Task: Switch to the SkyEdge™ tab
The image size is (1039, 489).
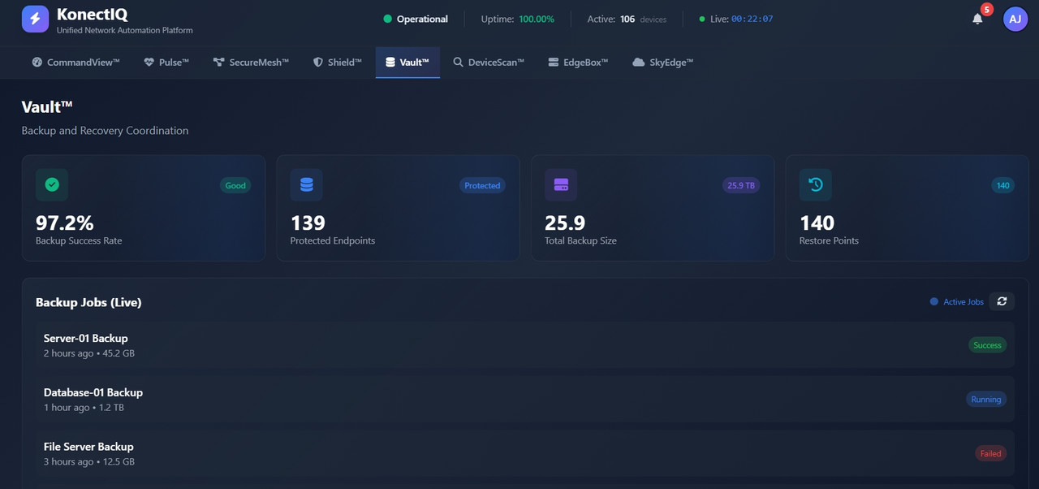Action: pos(663,63)
